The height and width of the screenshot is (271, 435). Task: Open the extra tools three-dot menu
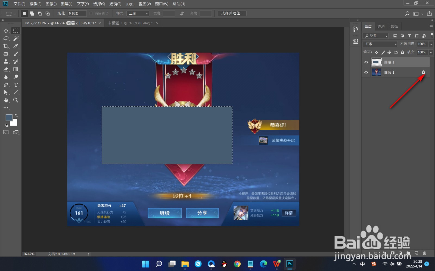6,108
